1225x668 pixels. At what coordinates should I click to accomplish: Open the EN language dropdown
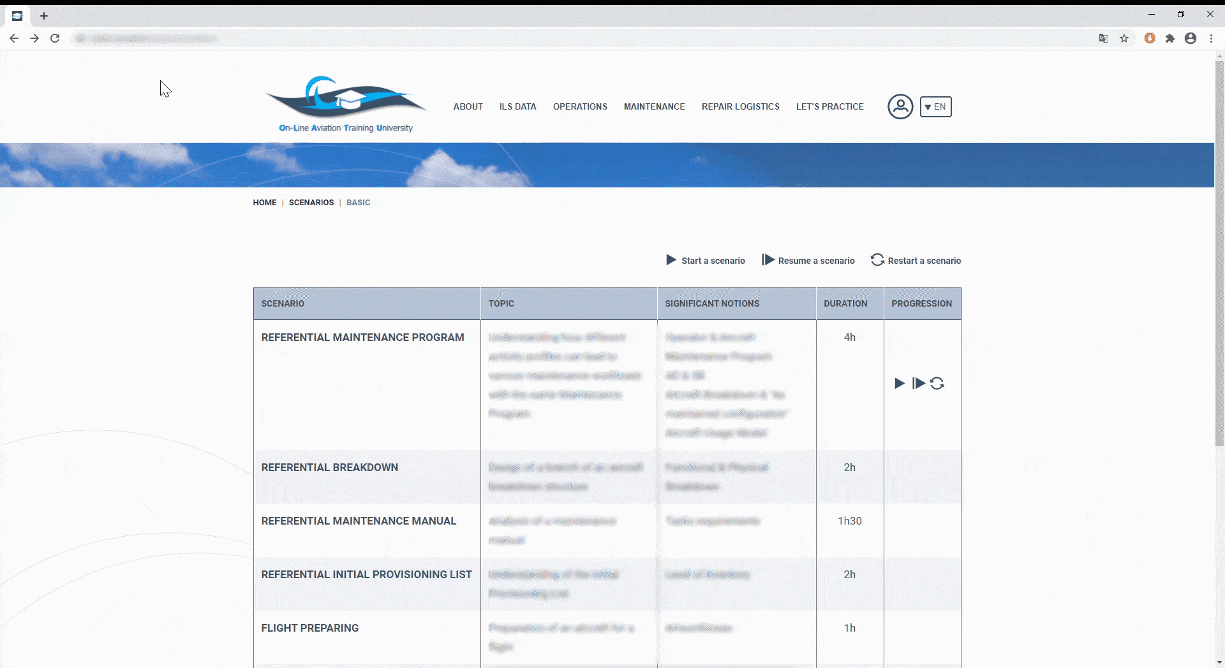(935, 106)
